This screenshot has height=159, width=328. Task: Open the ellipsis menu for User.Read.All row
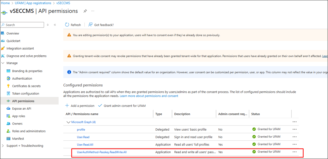tap(295, 144)
